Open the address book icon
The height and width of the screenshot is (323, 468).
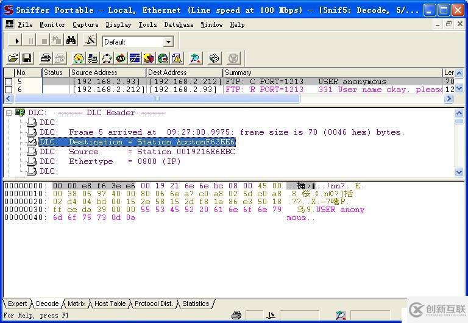214,58
